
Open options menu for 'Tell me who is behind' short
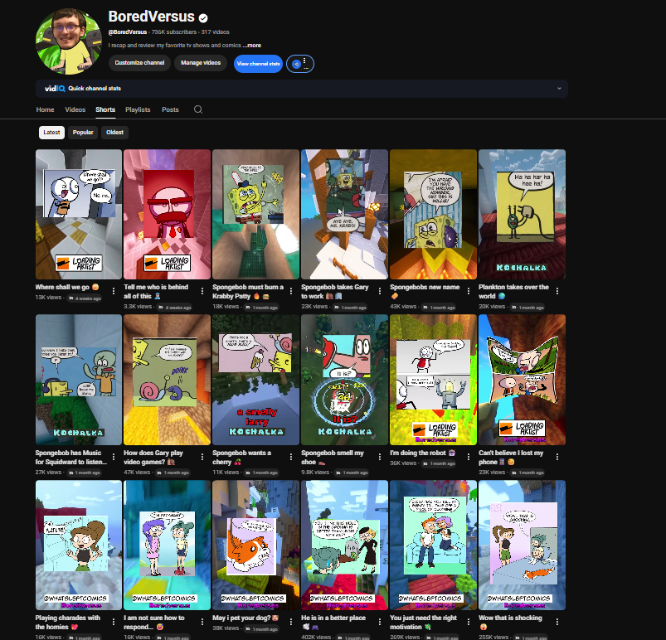(202, 291)
